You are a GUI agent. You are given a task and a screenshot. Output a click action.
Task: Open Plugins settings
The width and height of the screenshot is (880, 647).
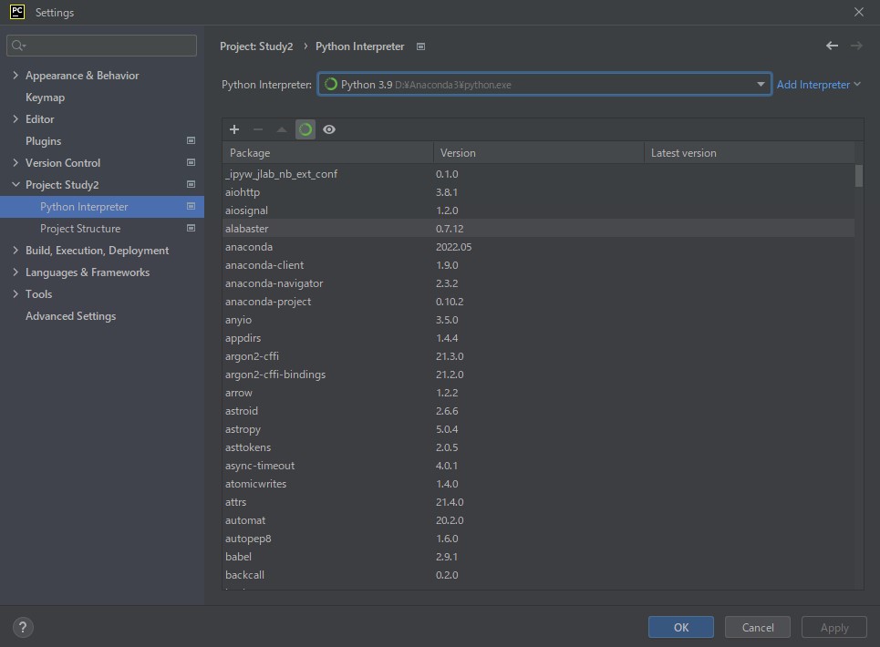[43, 141]
